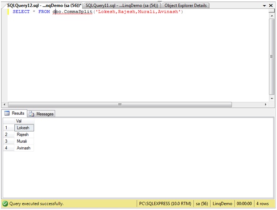This screenshot has height=210, width=277.
Task: Select the Avinash result cell
Action: pyautogui.click(x=24, y=148)
